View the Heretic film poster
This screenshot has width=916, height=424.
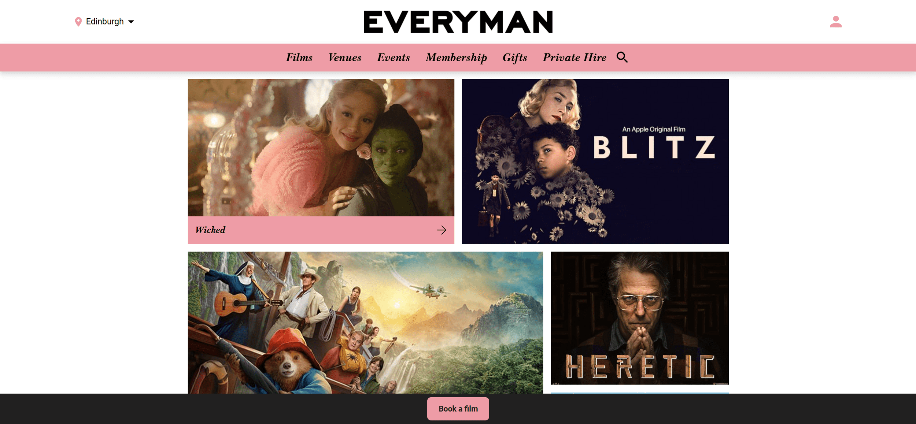pyautogui.click(x=640, y=318)
